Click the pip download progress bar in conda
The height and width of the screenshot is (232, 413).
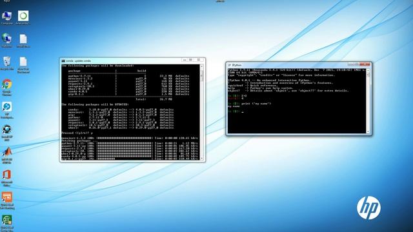[x=125, y=159]
